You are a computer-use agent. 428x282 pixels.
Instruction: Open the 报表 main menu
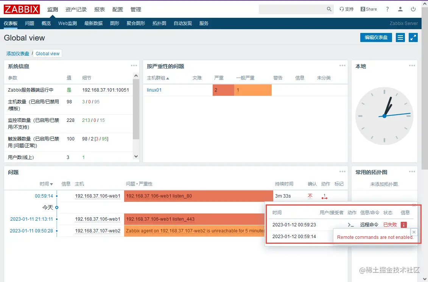[100, 9]
